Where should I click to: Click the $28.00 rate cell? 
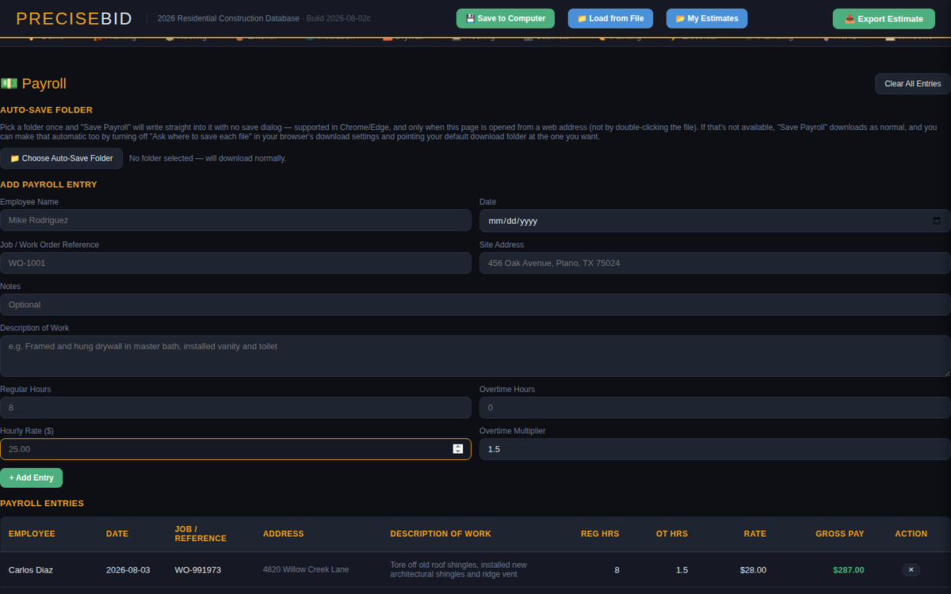pos(753,569)
